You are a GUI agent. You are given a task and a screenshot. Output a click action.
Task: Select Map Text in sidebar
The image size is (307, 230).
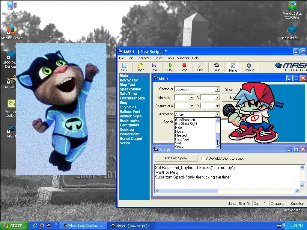pos(127,85)
